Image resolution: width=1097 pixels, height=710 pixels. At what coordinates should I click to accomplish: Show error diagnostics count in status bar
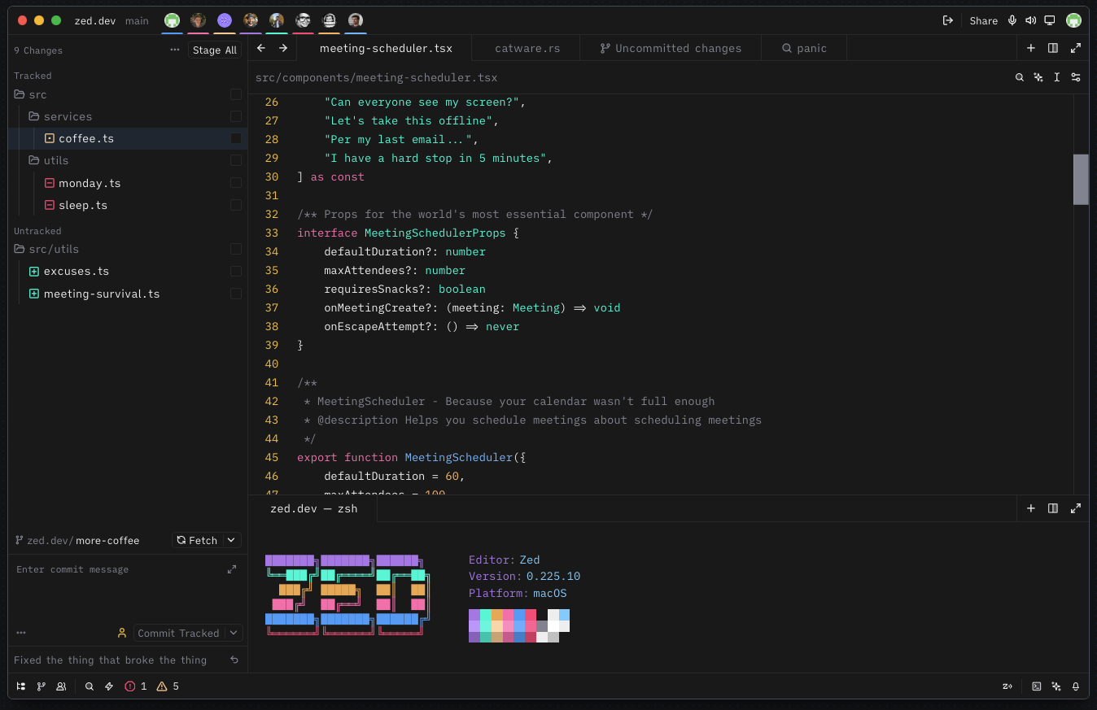136,686
